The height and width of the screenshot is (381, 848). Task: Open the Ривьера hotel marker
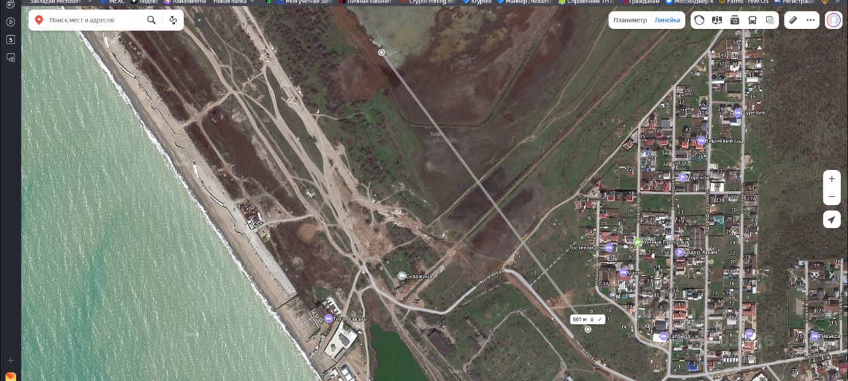814,335
